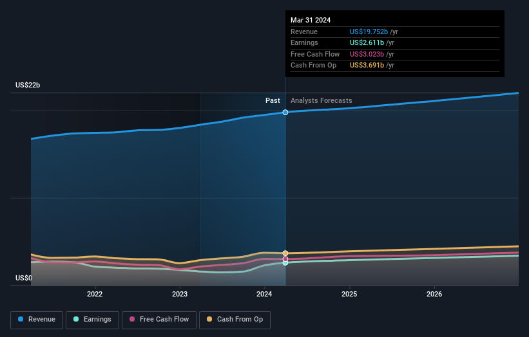The height and width of the screenshot is (337, 529).
Task: Toggle the Cash From Op legend item
Action: tap(235, 319)
